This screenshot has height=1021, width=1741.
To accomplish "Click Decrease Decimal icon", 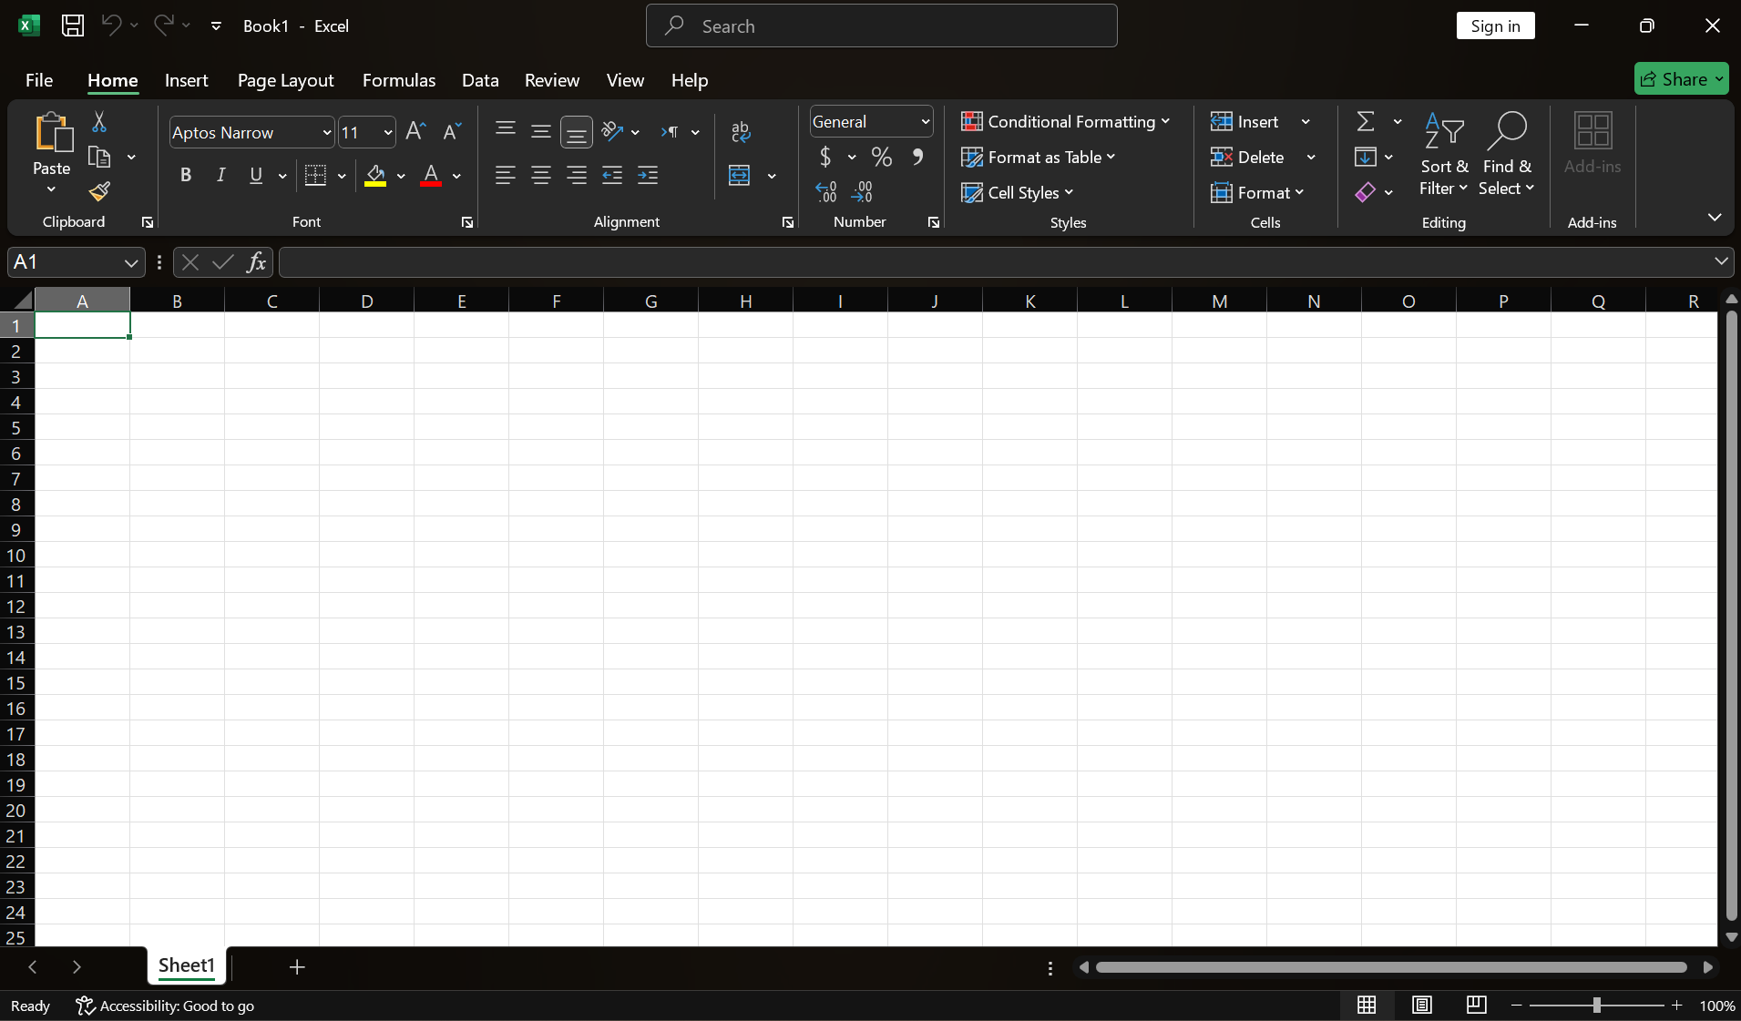I will (862, 191).
